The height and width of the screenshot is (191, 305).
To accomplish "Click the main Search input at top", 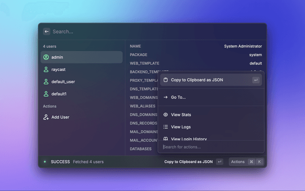I will [152, 32].
